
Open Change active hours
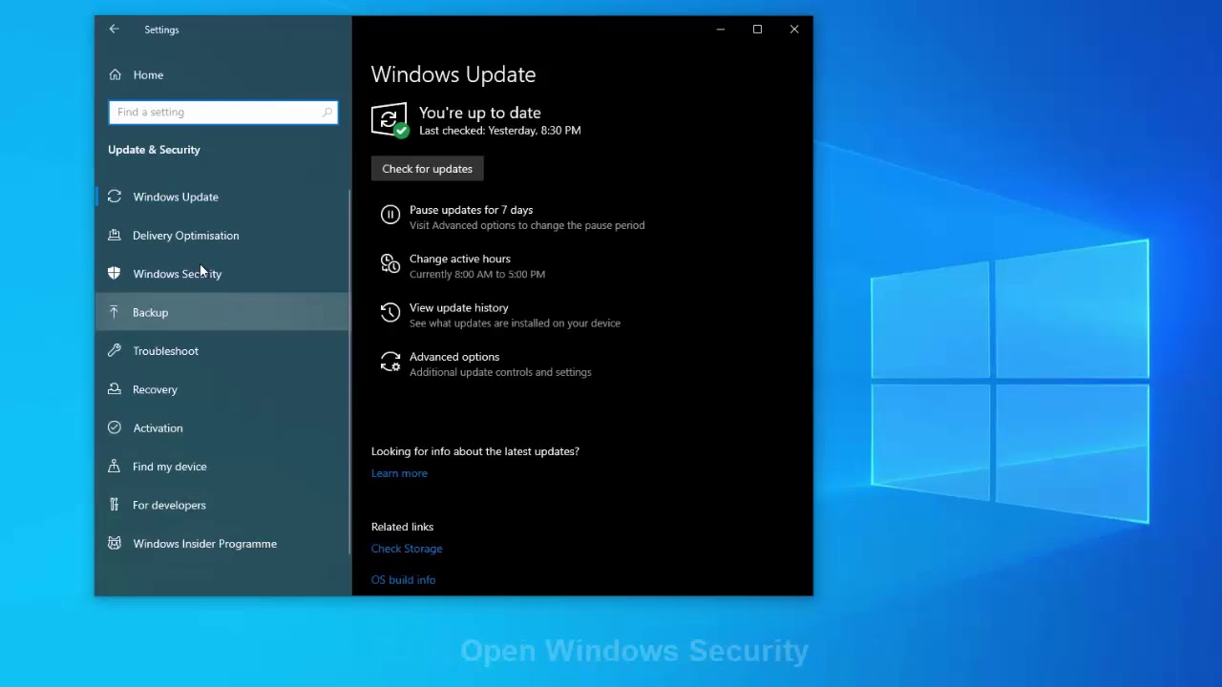[459, 259]
